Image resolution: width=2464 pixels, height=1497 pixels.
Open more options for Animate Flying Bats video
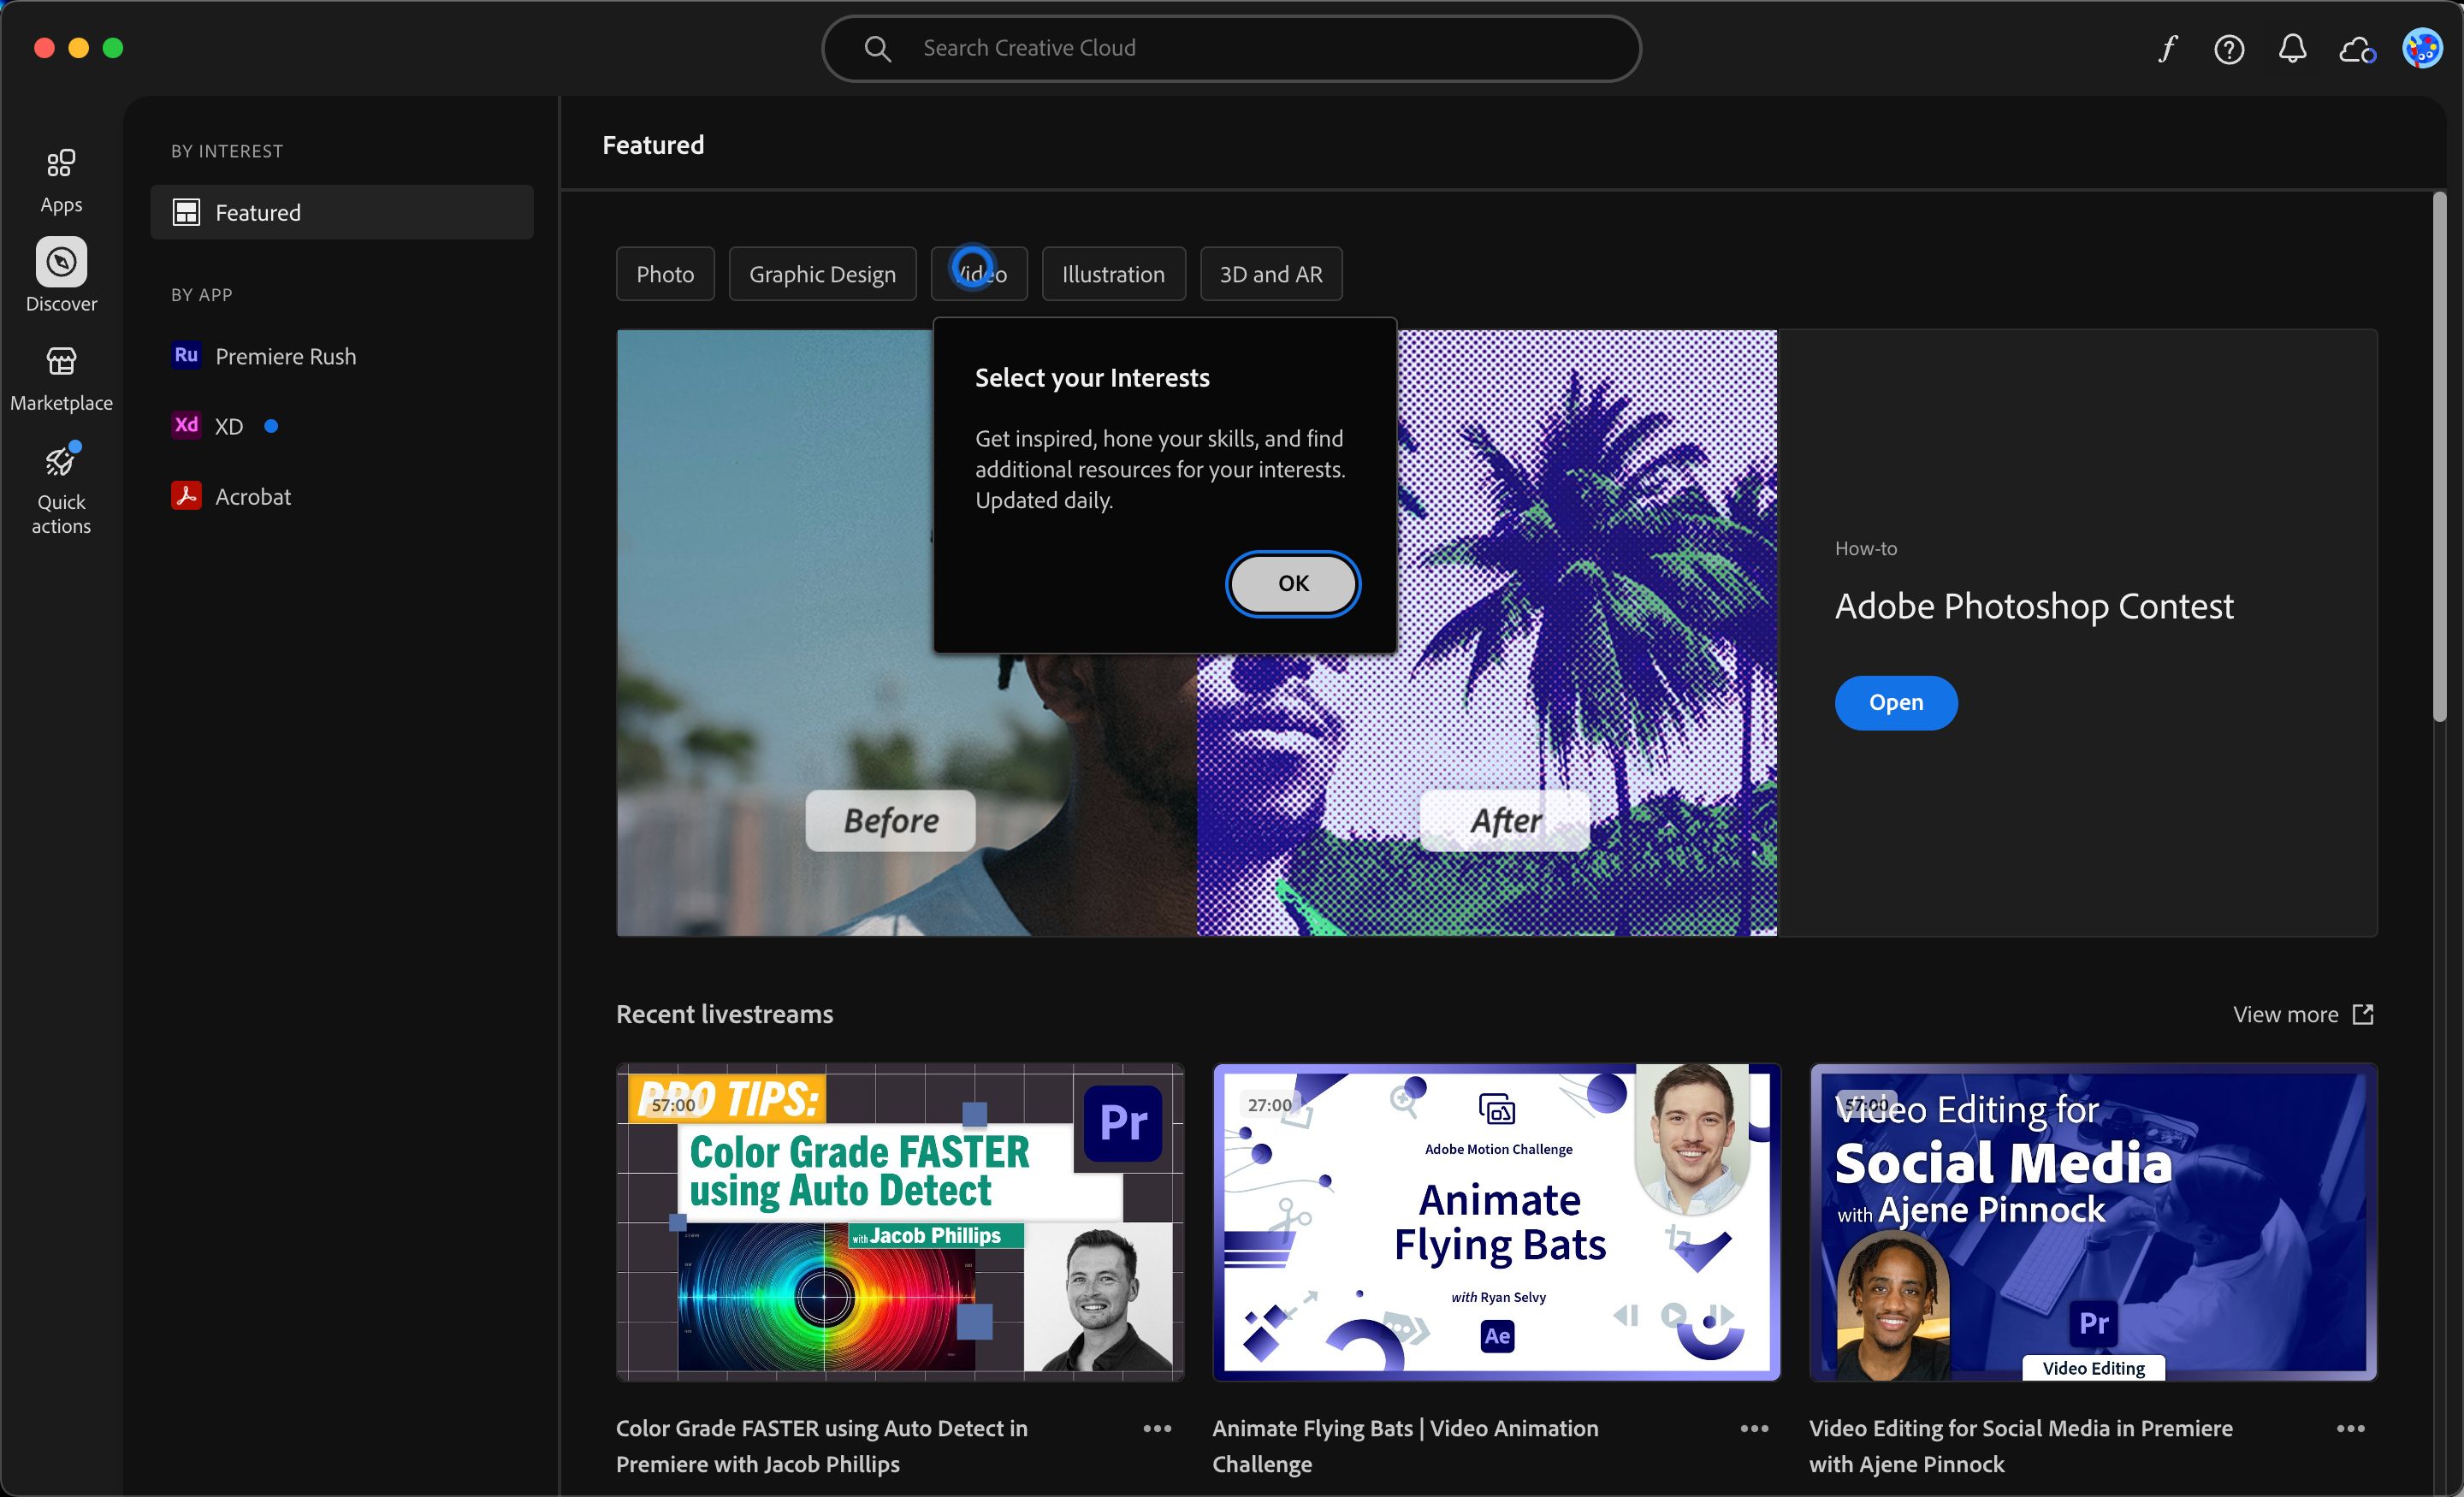click(1754, 1428)
